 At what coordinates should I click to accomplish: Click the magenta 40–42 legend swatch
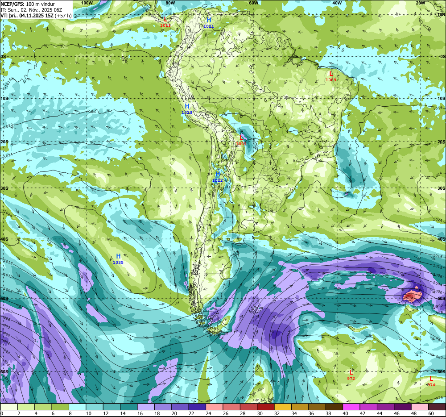pos(351,407)
